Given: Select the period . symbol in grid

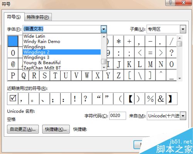Looking at the screenshot, I should (x=161, y=41).
